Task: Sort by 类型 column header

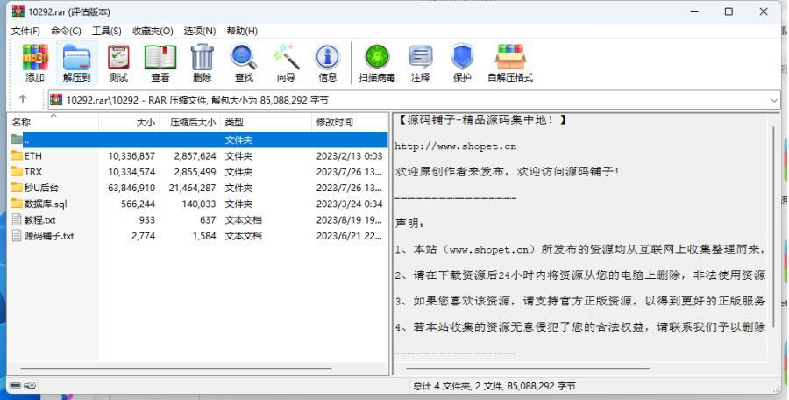Action: click(x=266, y=122)
